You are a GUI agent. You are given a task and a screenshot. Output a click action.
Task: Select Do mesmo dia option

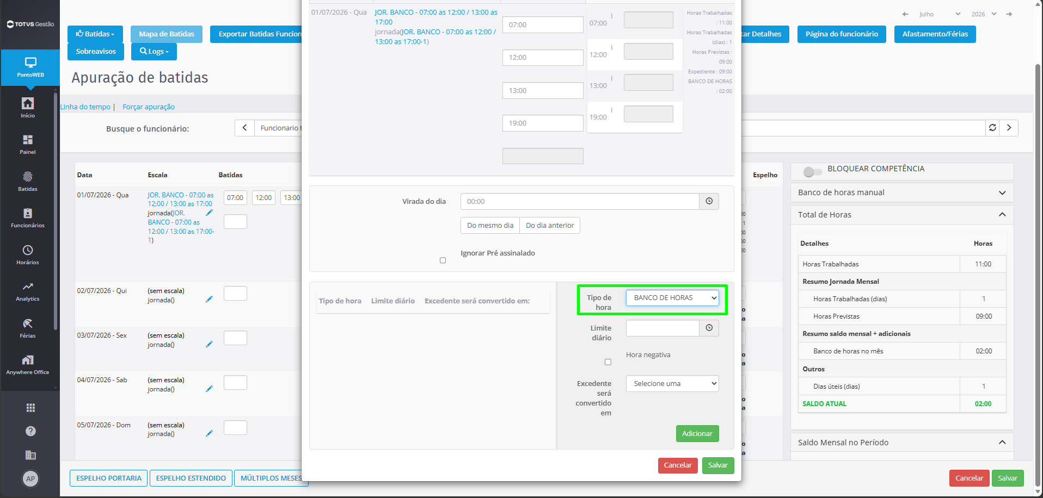click(x=490, y=226)
